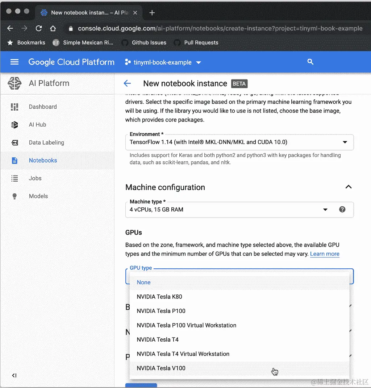Viewport: 371px width, 388px height.
Task: Click the Models lightbulb icon
Action: (14, 196)
